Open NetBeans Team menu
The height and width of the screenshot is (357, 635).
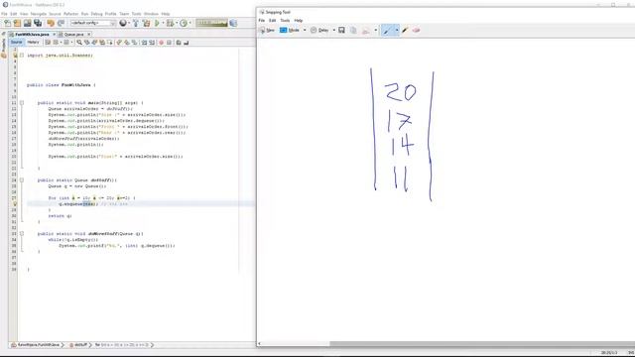coord(124,14)
